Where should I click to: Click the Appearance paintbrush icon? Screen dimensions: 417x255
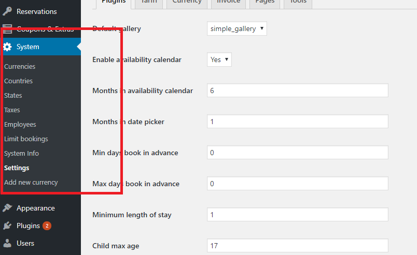7,208
